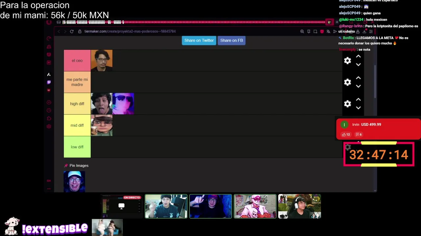Click browser forward arrow
This screenshot has height=236, width=421.
(x=65, y=31)
